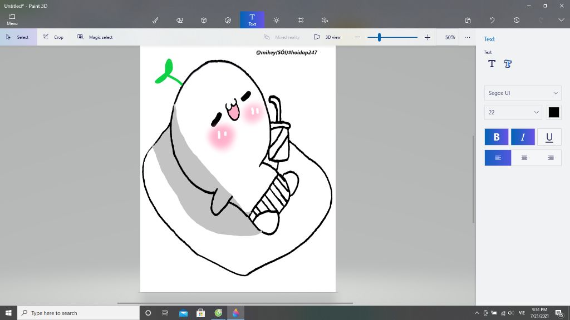The image size is (570, 320).
Task: Click the Magic select option
Action: pyautogui.click(x=95, y=37)
